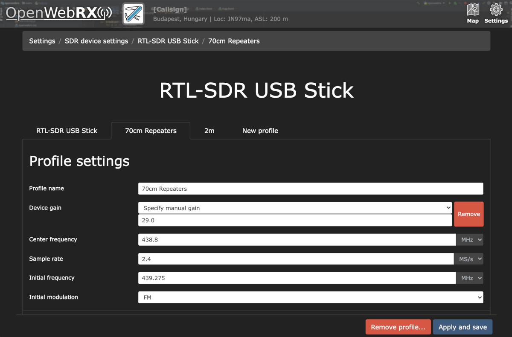This screenshot has width=512, height=337.
Task: Click the Remove profile... button
Action: pyautogui.click(x=398, y=327)
